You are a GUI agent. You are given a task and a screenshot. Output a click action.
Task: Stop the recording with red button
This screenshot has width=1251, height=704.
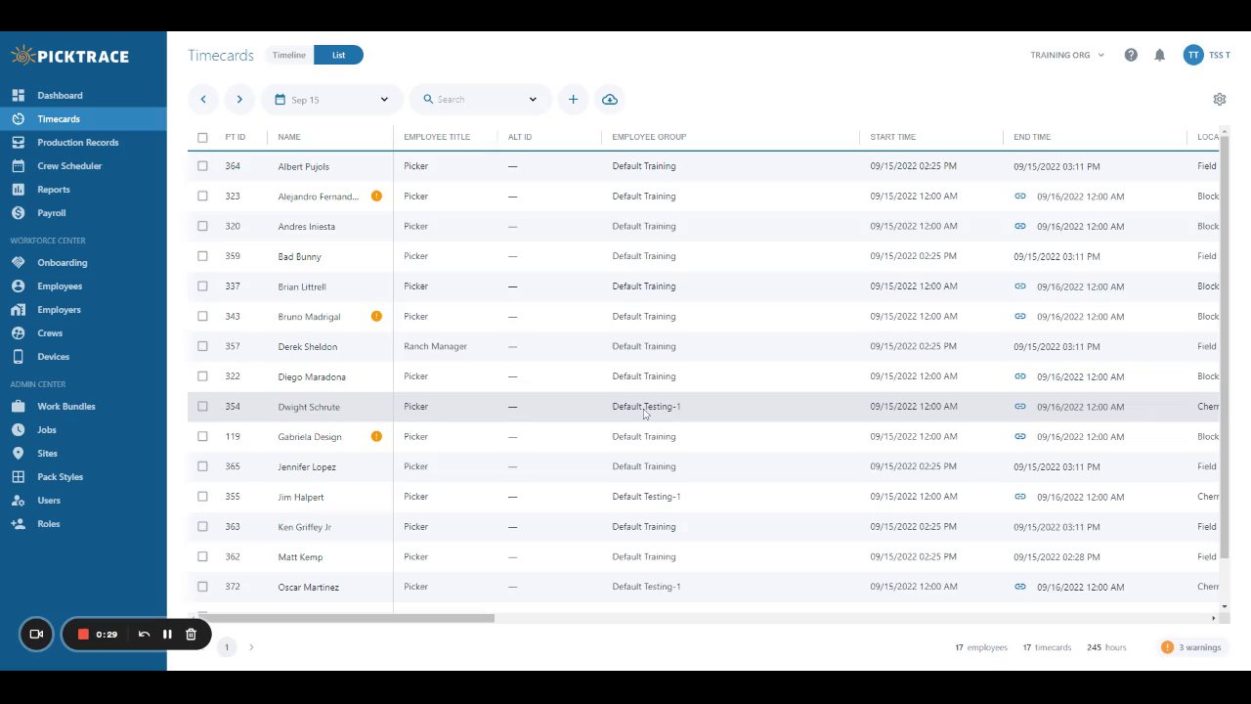pos(83,634)
